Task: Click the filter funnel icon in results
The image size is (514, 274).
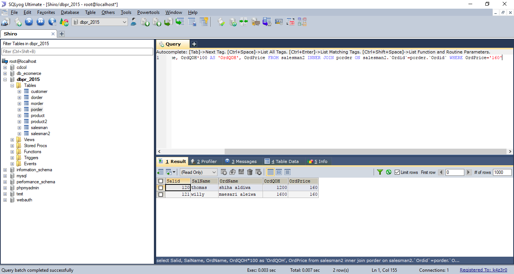Action: pyautogui.click(x=380, y=172)
